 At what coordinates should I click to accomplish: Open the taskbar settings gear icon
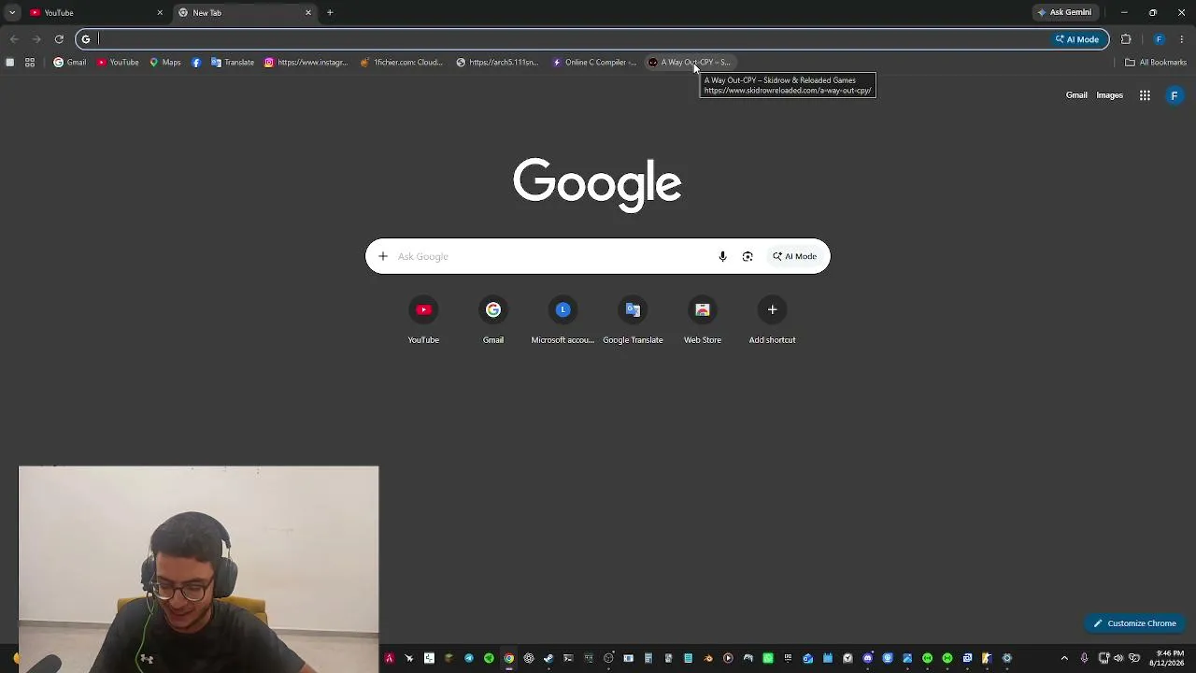click(1006, 658)
